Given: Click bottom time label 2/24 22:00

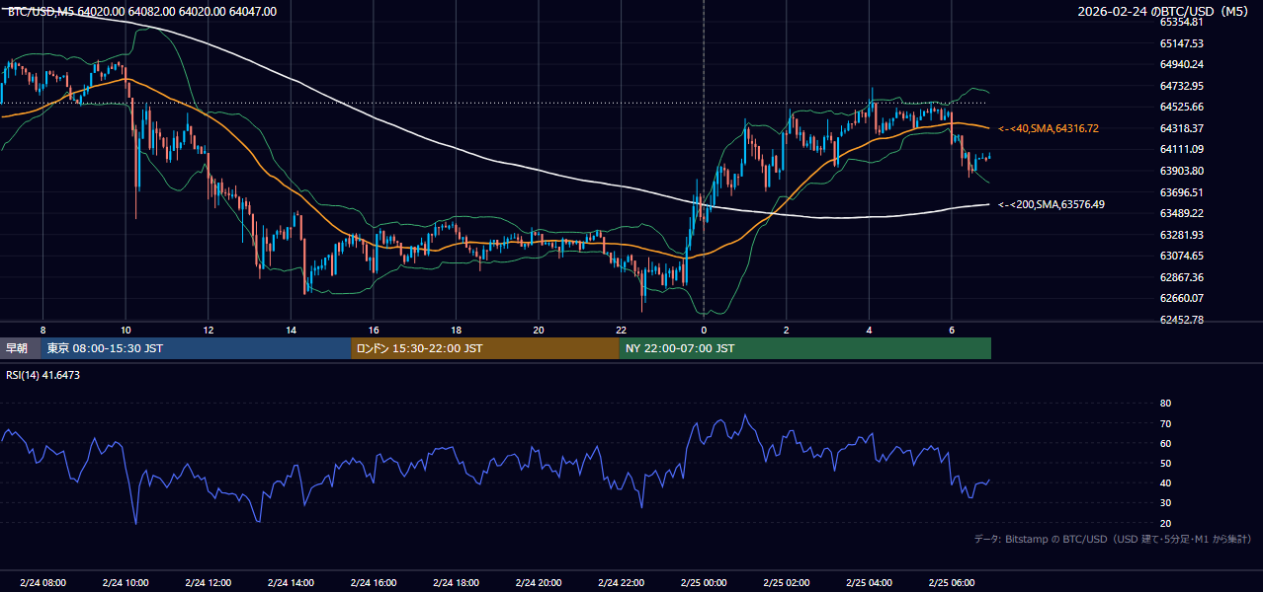Looking at the screenshot, I should (x=621, y=582).
